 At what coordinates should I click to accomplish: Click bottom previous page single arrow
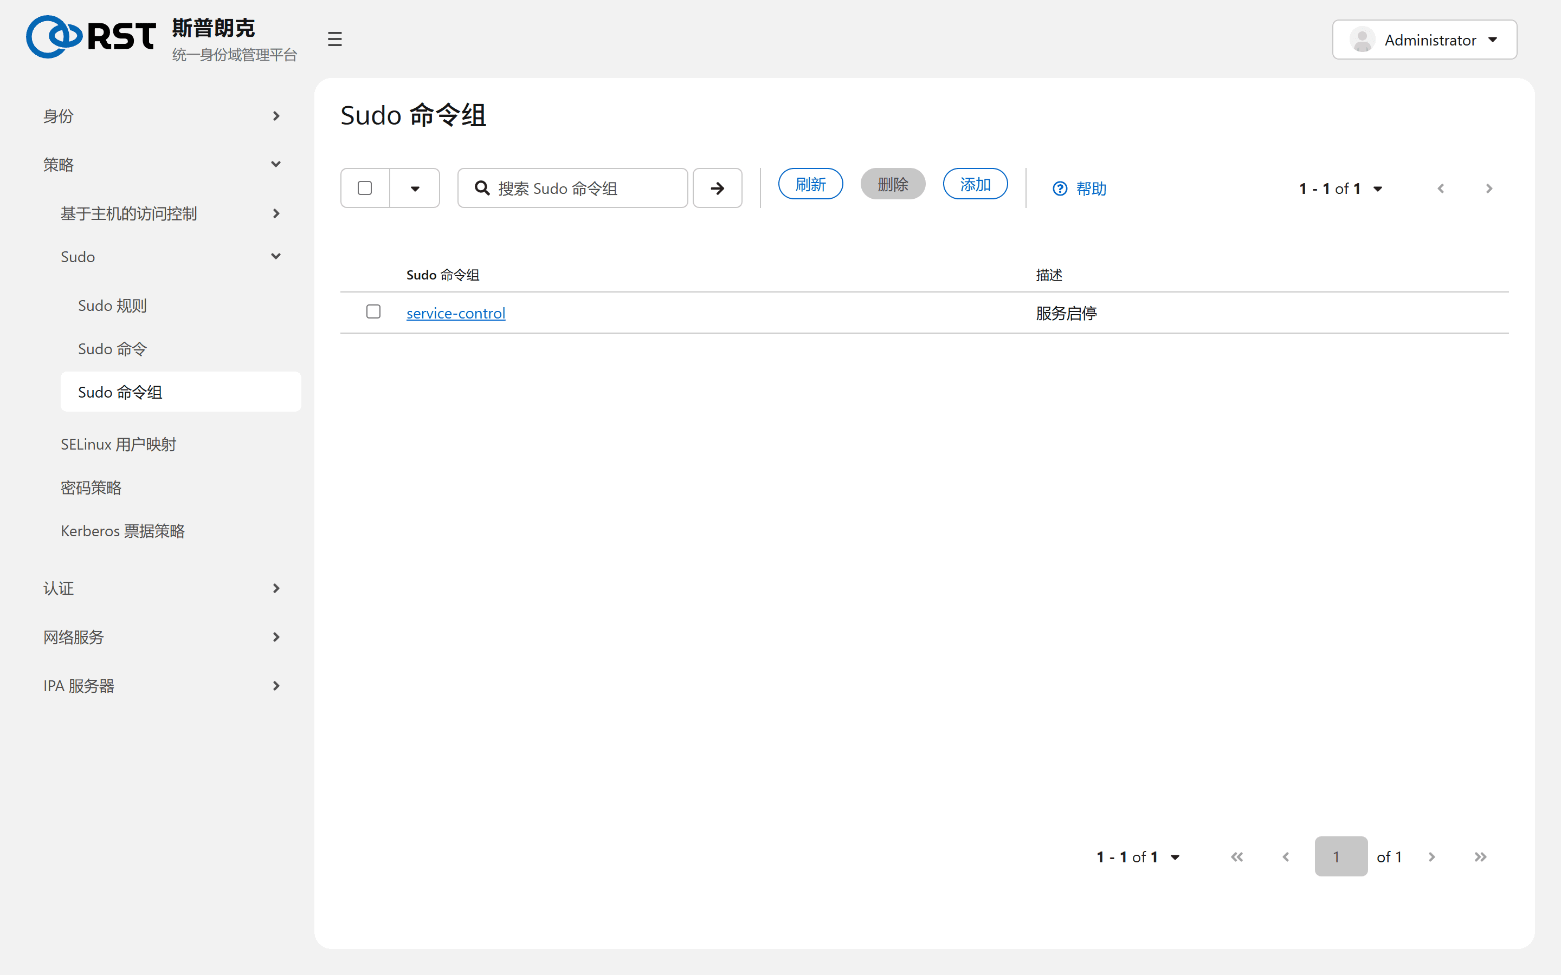[x=1286, y=856]
